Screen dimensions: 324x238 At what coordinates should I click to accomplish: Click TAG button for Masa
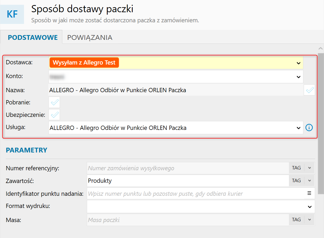point(297,220)
